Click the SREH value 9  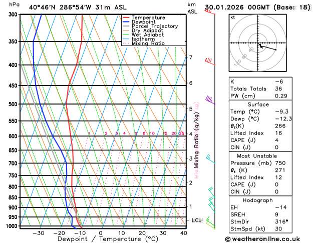[277, 214]
